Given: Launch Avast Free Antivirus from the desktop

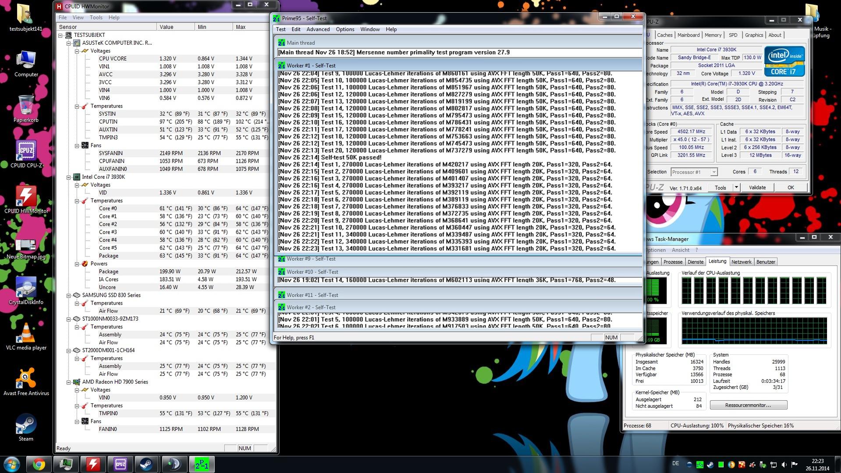Looking at the screenshot, I should [26, 382].
